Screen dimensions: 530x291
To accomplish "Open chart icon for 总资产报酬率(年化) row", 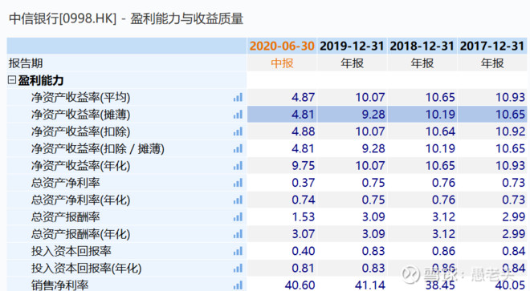I will coord(238,234).
